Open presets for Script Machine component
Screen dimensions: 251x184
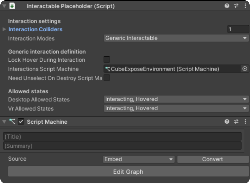(x=236, y=122)
